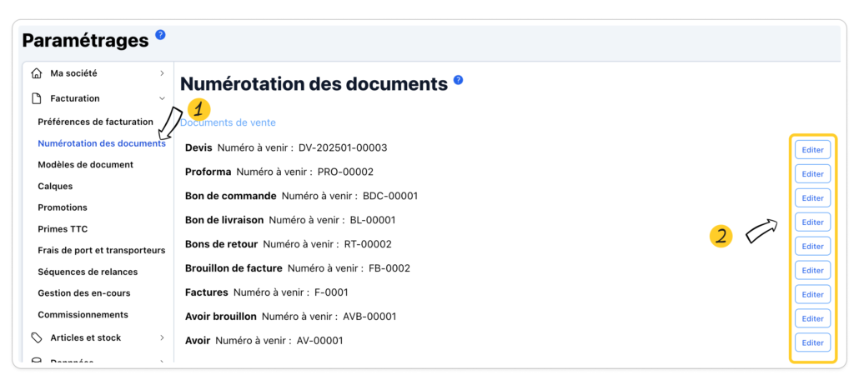Click Editer for Bon de commande
Image resolution: width=859 pixels, height=385 pixels.
811,198
